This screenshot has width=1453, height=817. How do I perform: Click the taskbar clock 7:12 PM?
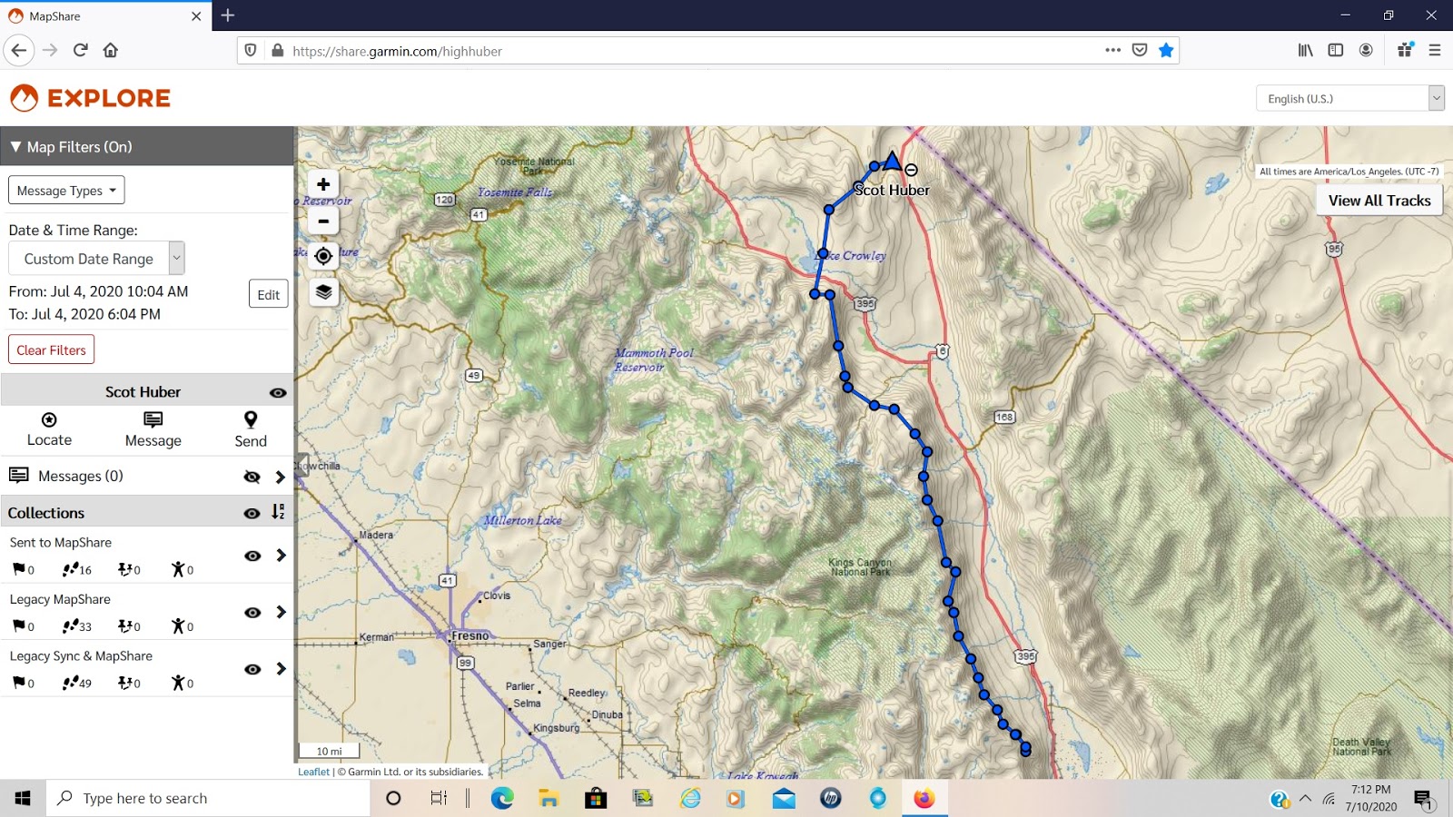1370,790
